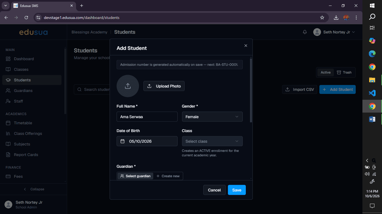Screen dimensions: 382x214
Task: Open Dashboard in the sidebar
Action: click(32, 59)
